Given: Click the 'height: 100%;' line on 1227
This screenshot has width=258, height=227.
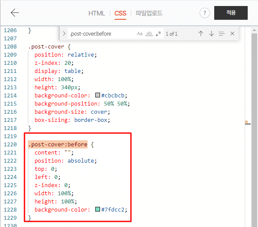Looking at the screenshot, I should point(56,202).
